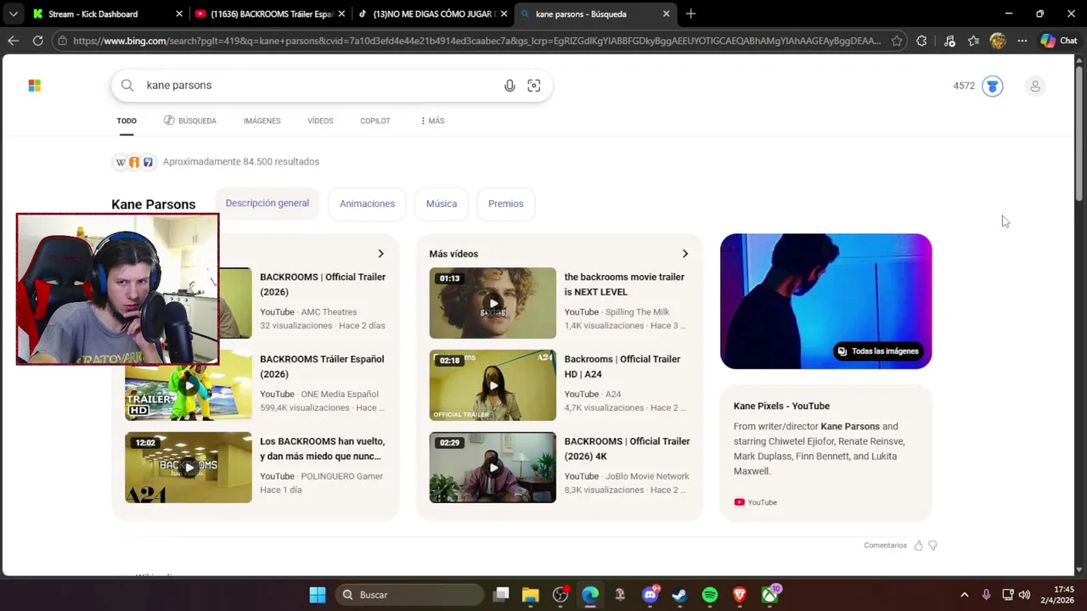Select the IMÁGENES search tab
Image resolution: width=1087 pixels, height=611 pixels.
pyautogui.click(x=262, y=121)
